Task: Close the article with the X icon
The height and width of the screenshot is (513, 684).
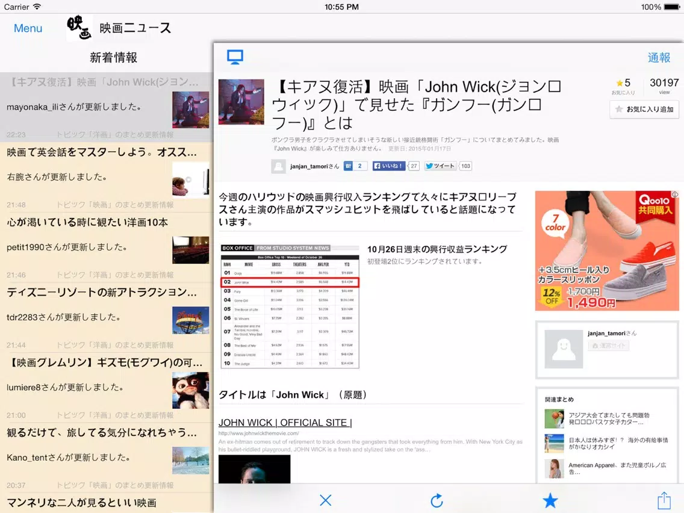Action: click(x=325, y=500)
